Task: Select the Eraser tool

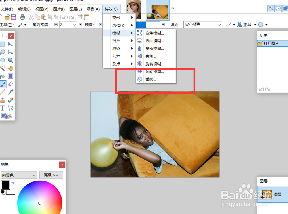Action: pos(10,84)
